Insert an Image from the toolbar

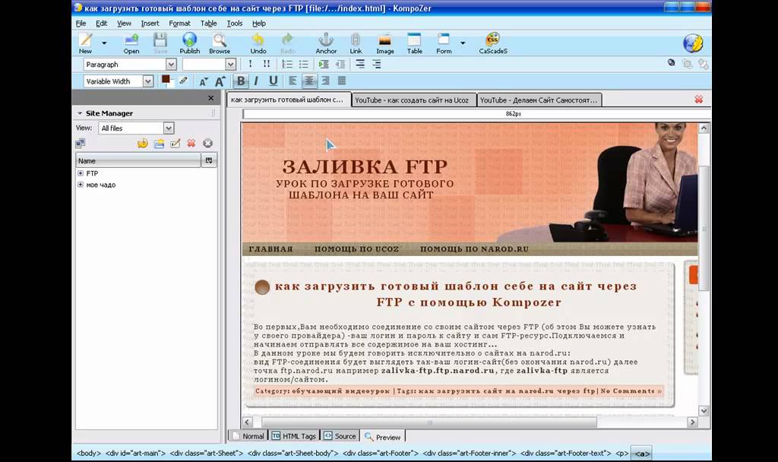tap(385, 43)
